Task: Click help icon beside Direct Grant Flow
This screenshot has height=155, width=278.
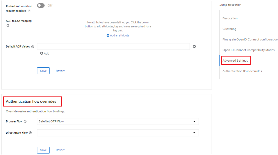Action: pos(30,133)
